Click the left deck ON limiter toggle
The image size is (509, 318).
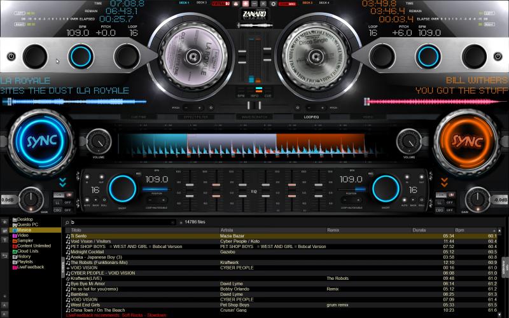coord(59,195)
